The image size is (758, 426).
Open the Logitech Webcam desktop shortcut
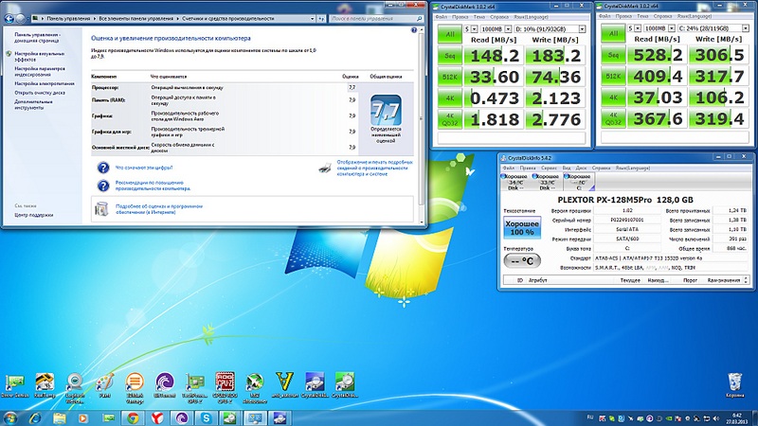(x=75, y=387)
